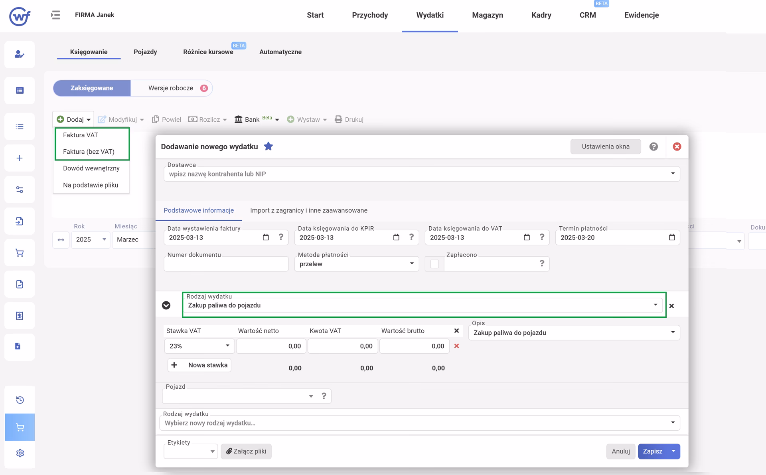766x475 pixels.
Task: Click the settings gear icon in the sidebar
Action: coord(20,453)
